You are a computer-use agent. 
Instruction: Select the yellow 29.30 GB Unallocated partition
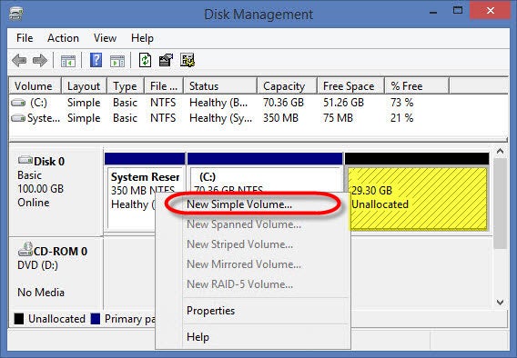[418, 198]
